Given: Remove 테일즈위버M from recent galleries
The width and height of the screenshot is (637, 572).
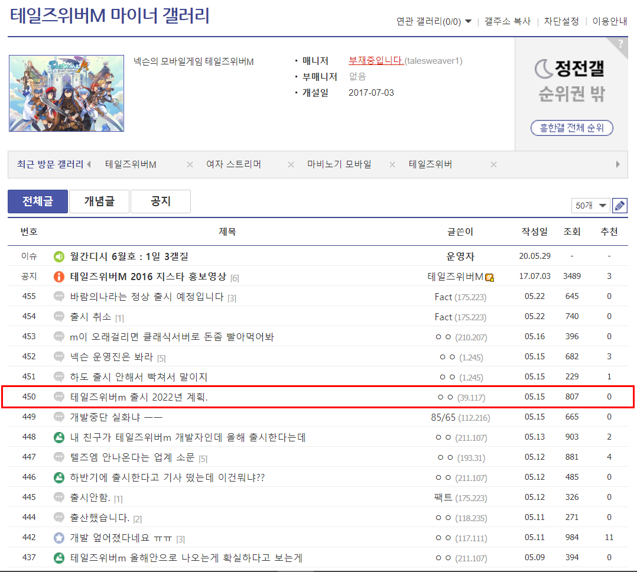Looking at the screenshot, I should (x=190, y=164).
